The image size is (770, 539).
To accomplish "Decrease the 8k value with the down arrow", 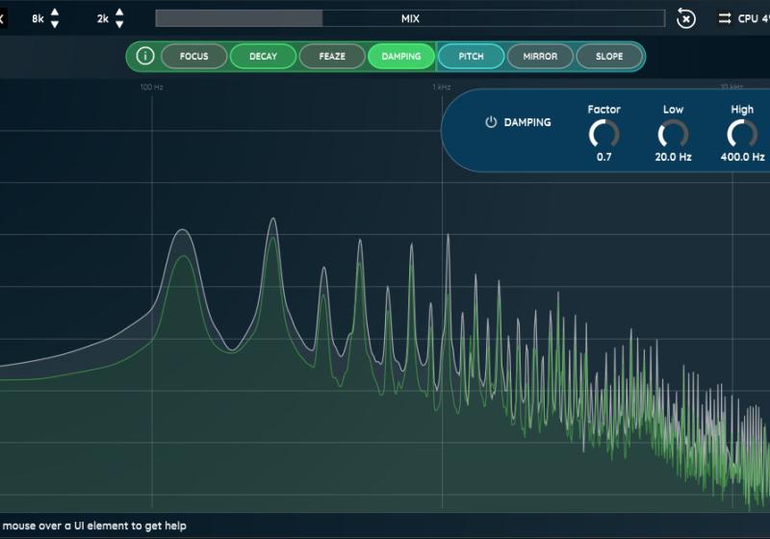I will [55, 24].
